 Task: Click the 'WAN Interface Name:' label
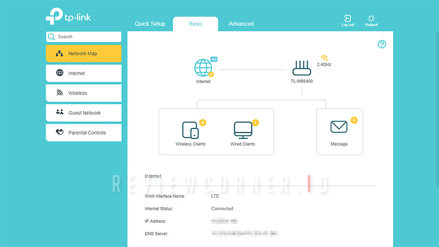(165, 196)
